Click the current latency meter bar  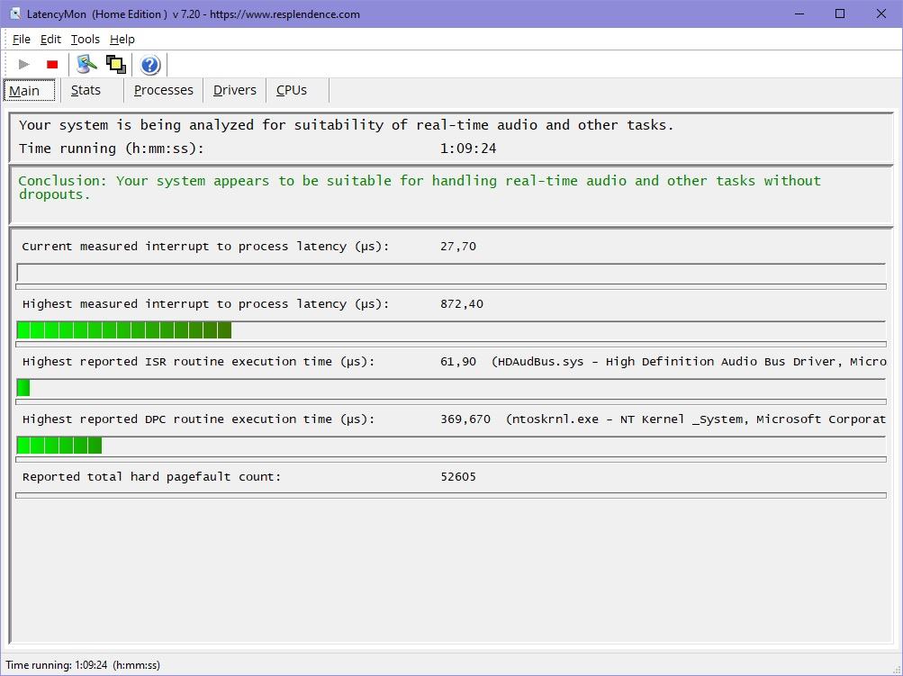(451, 273)
